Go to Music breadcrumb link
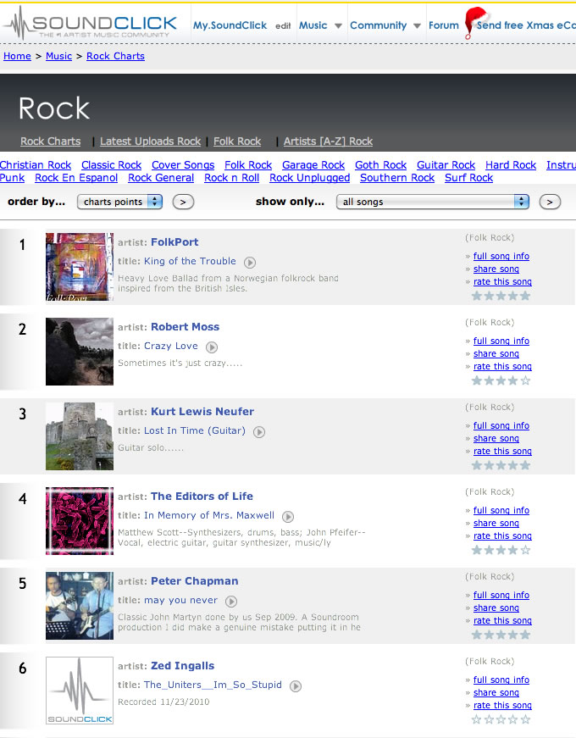576x738 pixels. 58,56
